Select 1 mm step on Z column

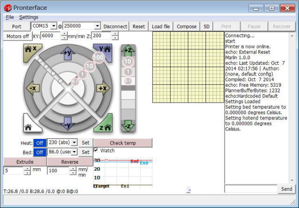pos(128,71)
